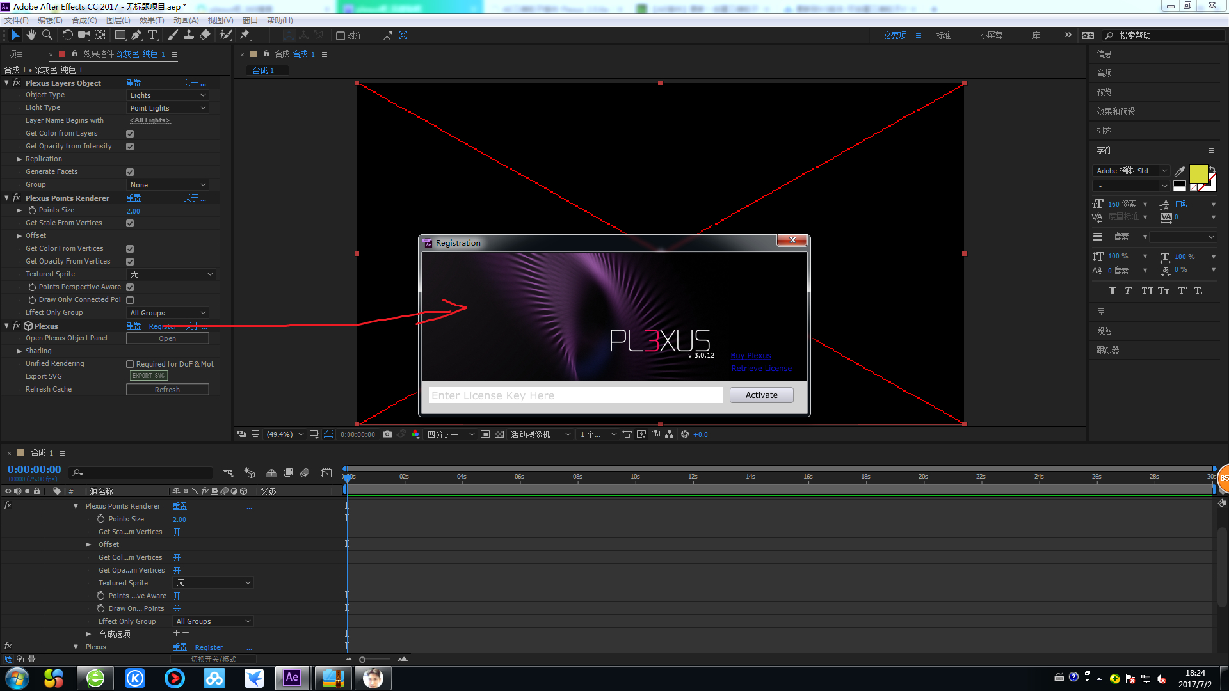This screenshot has height=691, width=1229.
Task: Click the license key input field
Action: pyautogui.click(x=575, y=395)
